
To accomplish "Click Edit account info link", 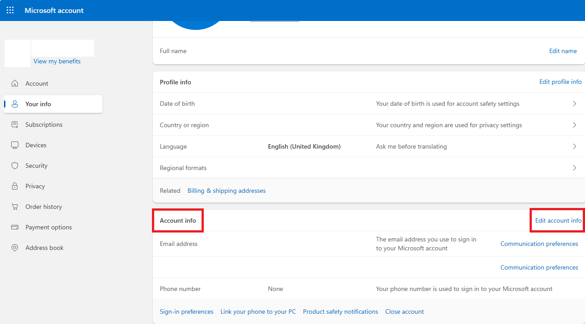I will click(559, 220).
